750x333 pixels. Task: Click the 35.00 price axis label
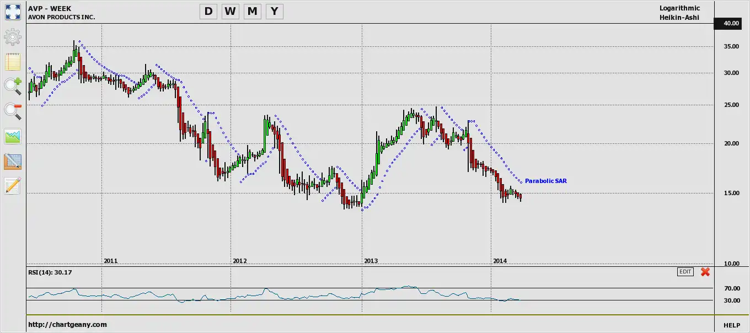coord(731,47)
